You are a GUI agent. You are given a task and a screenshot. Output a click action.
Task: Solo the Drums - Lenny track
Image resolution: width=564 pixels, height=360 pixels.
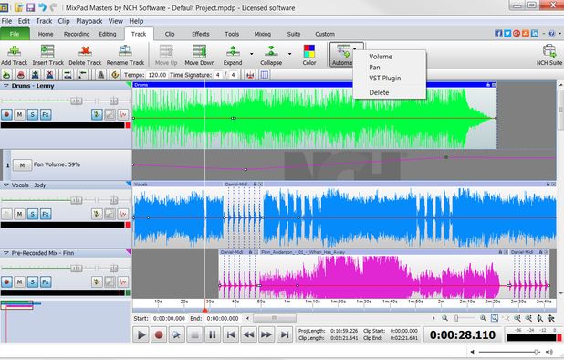32,115
